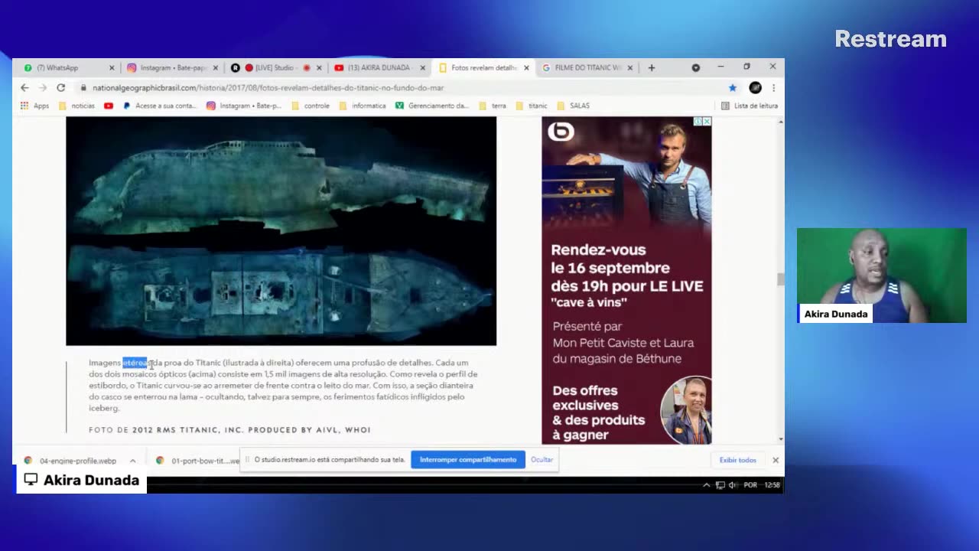Click the page vertical scrollbar thumb
This screenshot has width=979, height=551.
click(780, 279)
